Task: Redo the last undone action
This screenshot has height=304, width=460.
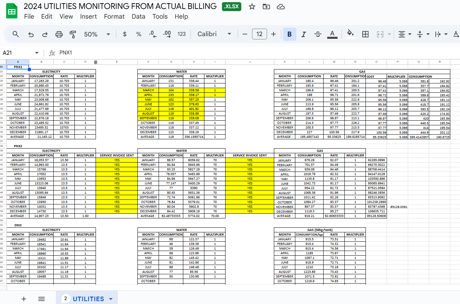Action: tap(45, 34)
